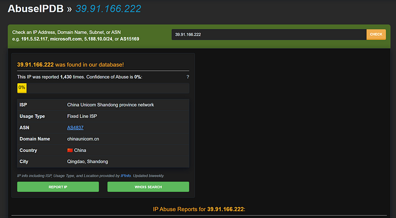Click the Domain Name row label
This screenshot has height=218, width=396.
click(35, 139)
